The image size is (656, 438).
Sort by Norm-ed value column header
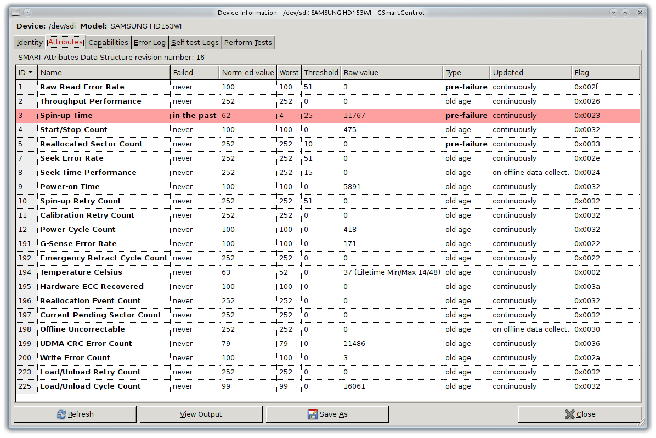(x=248, y=72)
